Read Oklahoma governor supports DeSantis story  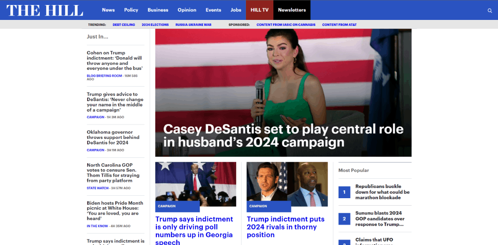113,137
